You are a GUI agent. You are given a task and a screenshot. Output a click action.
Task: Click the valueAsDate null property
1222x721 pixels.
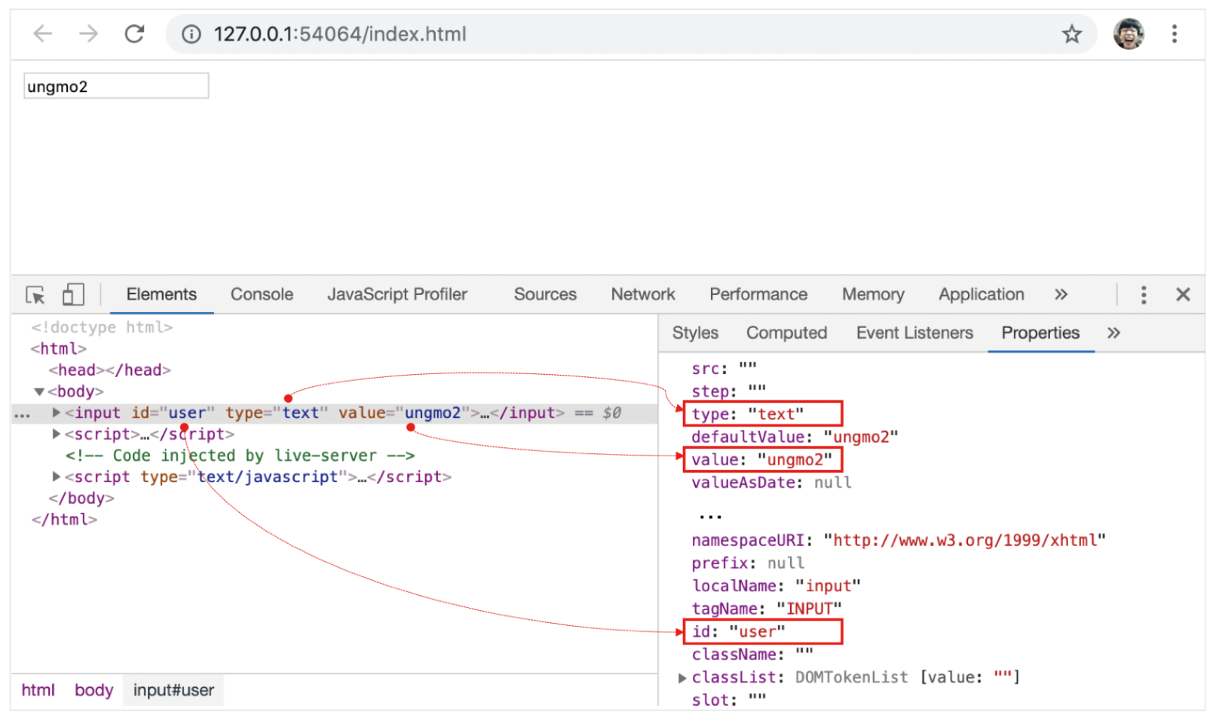(771, 483)
